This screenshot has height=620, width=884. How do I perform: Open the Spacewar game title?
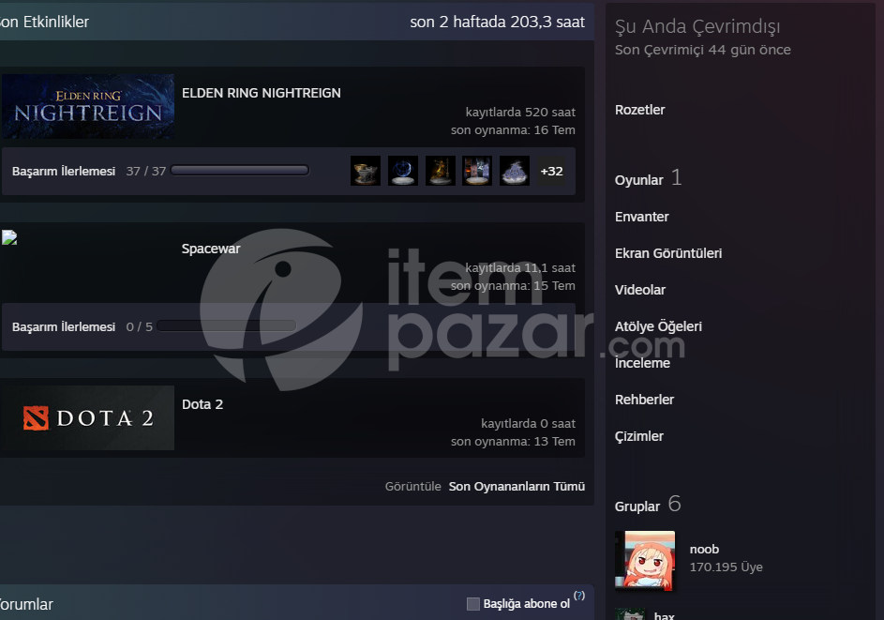click(x=211, y=249)
